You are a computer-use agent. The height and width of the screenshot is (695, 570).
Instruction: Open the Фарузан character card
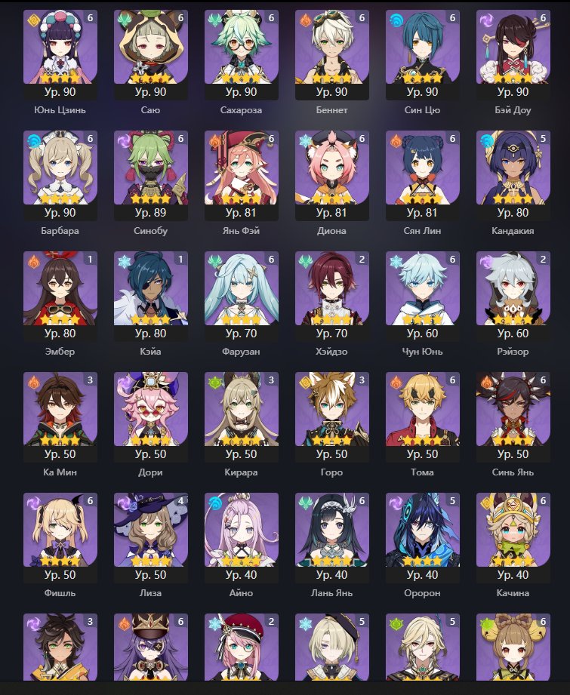(x=242, y=296)
